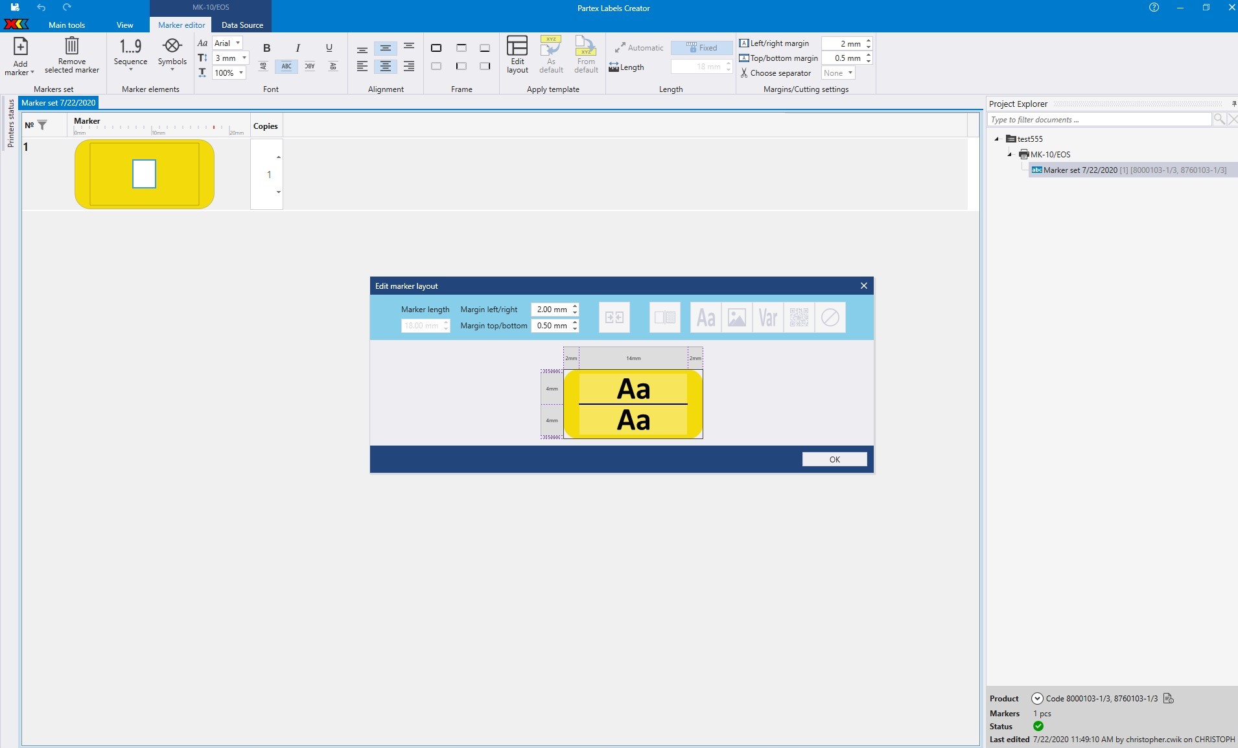The height and width of the screenshot is (748, 1238).
Task: Select the yellow marker 1 thumbnail
Action: [145, 174]
